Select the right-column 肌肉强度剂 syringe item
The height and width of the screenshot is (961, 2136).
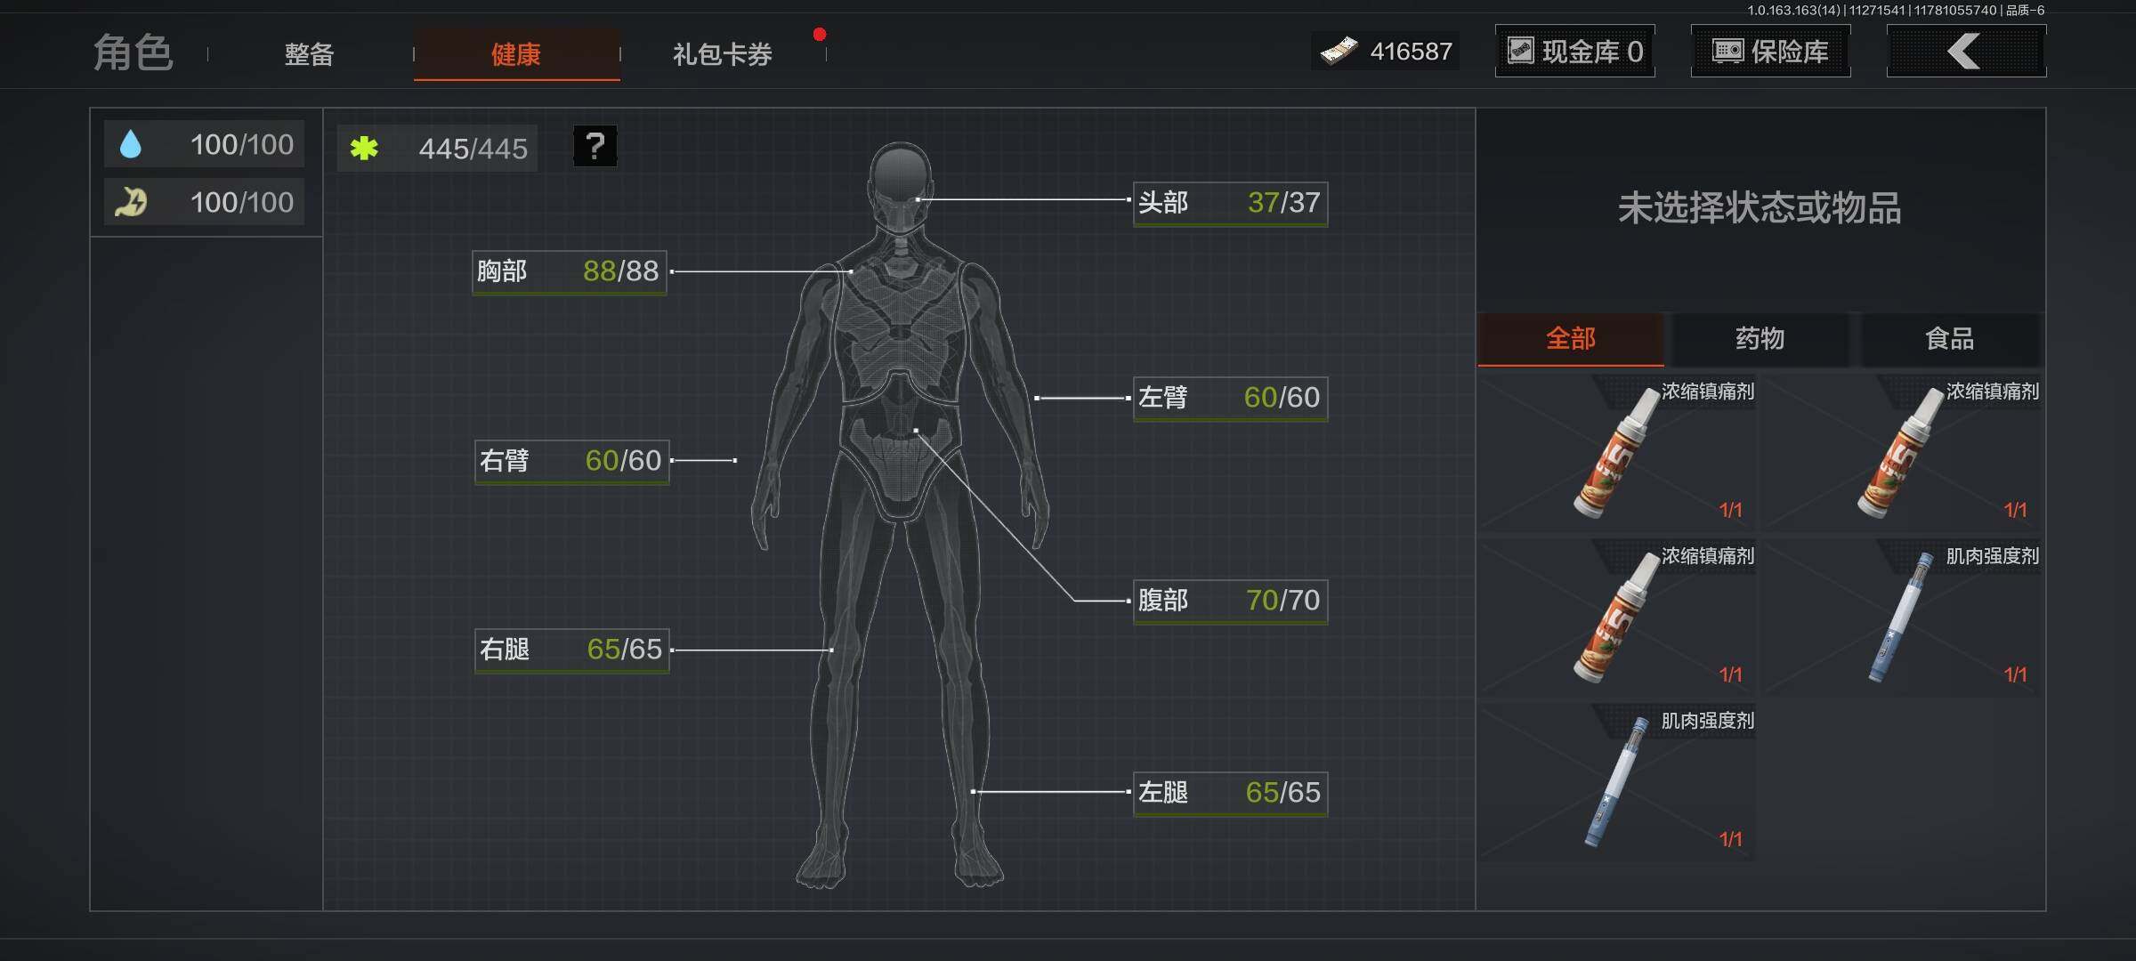1901,617
